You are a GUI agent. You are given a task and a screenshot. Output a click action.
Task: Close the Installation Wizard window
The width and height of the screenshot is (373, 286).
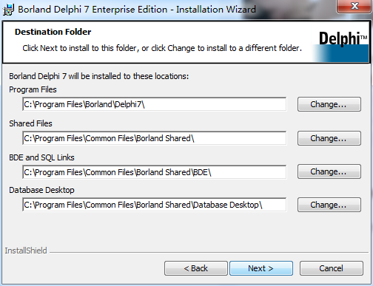point(354,6)
